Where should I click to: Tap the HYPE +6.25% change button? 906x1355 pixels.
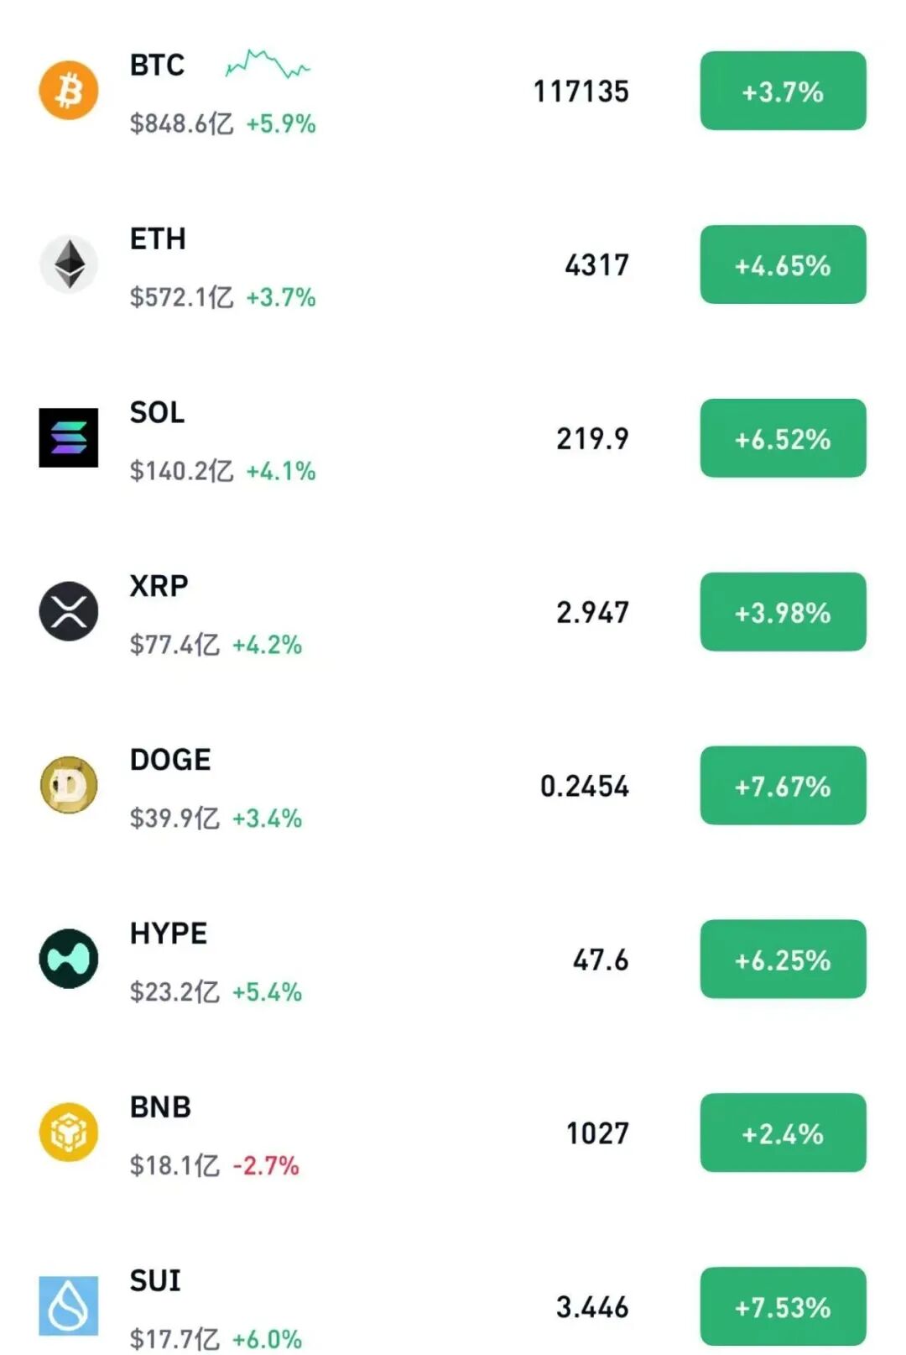783,960
